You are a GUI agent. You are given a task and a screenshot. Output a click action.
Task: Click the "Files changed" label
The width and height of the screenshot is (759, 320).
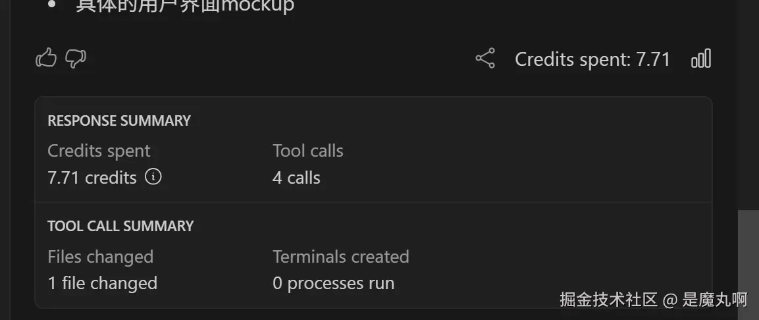(x=100, y=256)
